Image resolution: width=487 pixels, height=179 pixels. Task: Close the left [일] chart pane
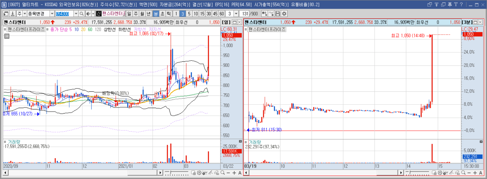click(x=239, y=22)
